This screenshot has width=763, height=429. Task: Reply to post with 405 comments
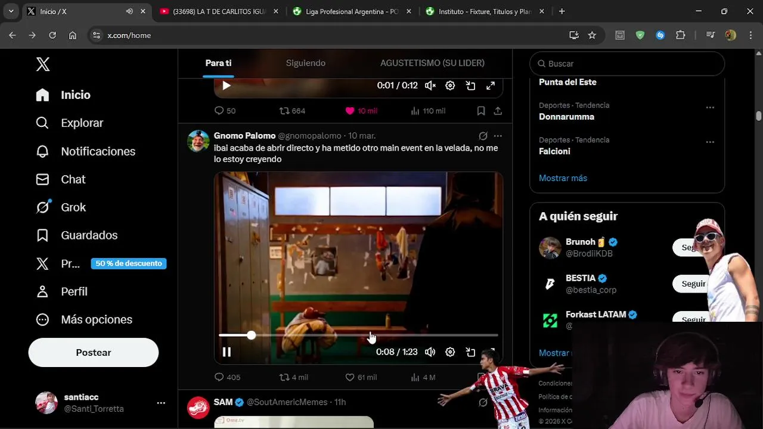[227, 377]
